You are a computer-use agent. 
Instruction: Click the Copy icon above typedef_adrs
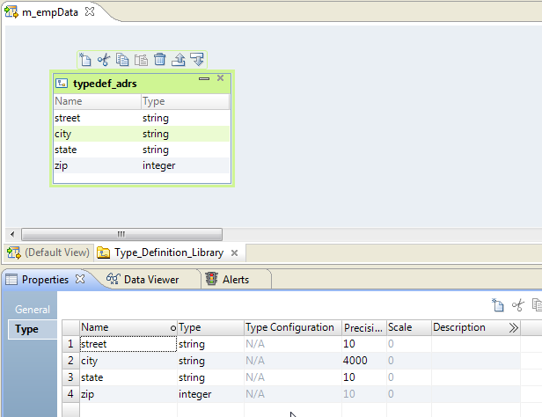click(122, 60)
